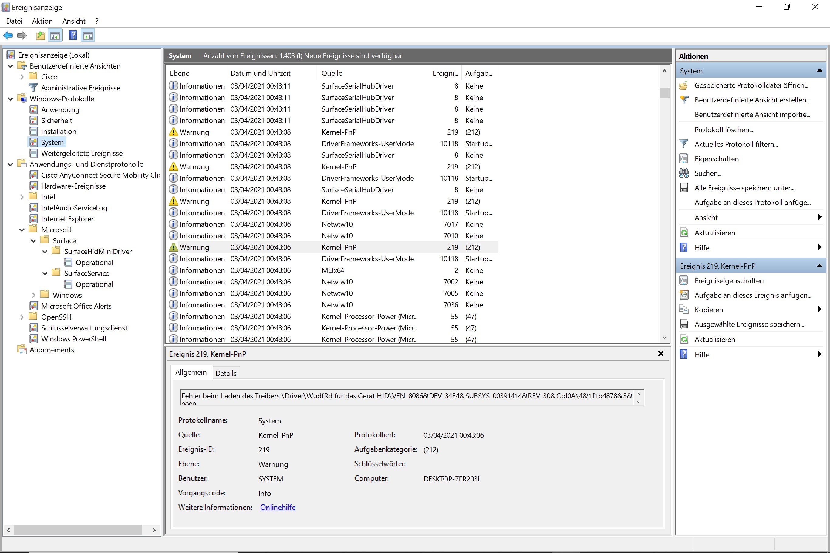Click the warning icon at 00:43:06 Kernel-PnP row
The width and height of the screenshot is (830, 553).
coord(173,247)
